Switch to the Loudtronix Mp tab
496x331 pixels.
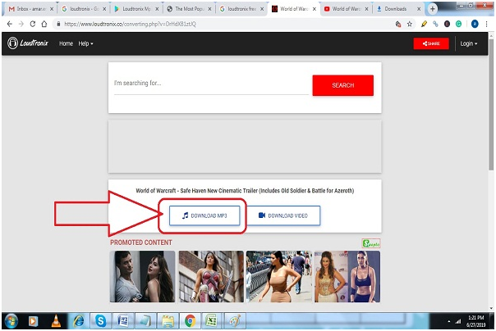pos(136,9)
